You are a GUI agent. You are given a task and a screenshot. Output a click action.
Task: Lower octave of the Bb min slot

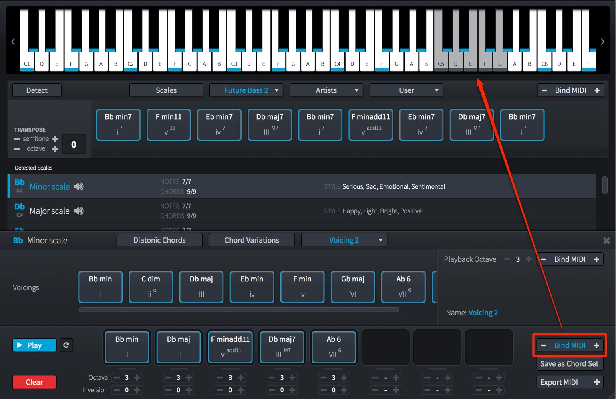coord(116,377)
